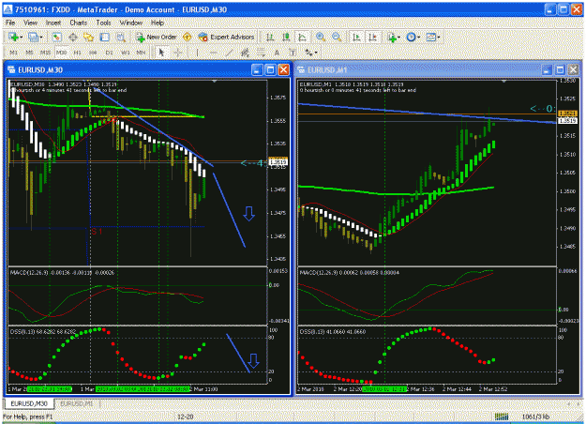Click the chart shift triangle in M1 chart
Image resolution: width=586 pixels, height=424 pixels.
(503, 81)
